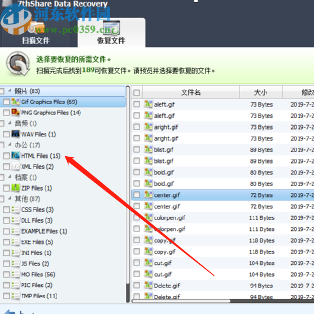Click the ZIP Files archive icon
The height and width of the screenshot is (314, 314).
point(15,188)
